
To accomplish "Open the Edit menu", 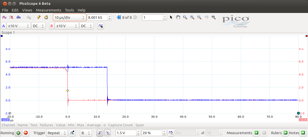I will 15,10.
